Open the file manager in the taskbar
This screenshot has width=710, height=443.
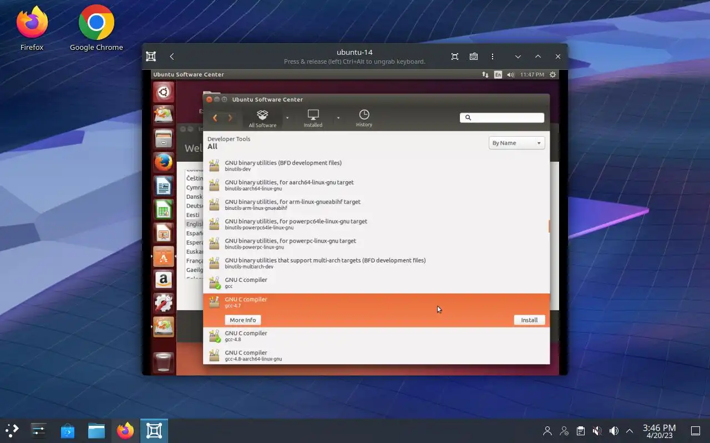[x=97, y=430]
